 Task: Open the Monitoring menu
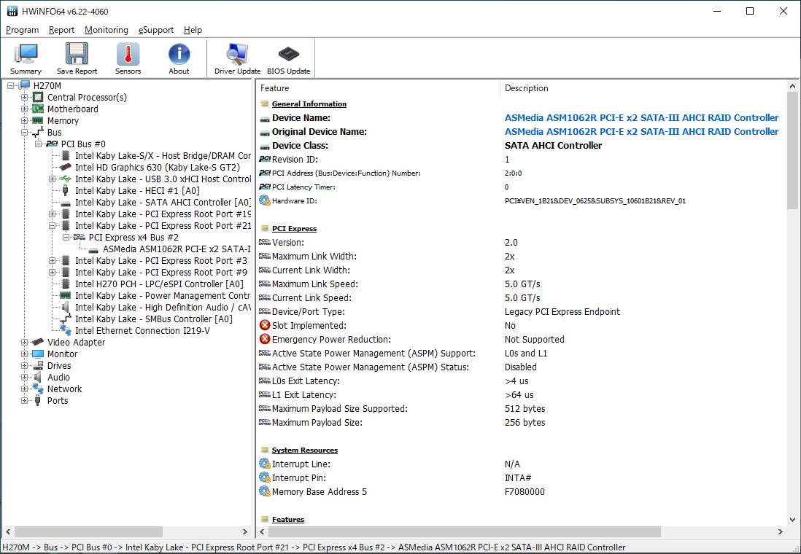(107, 30)
